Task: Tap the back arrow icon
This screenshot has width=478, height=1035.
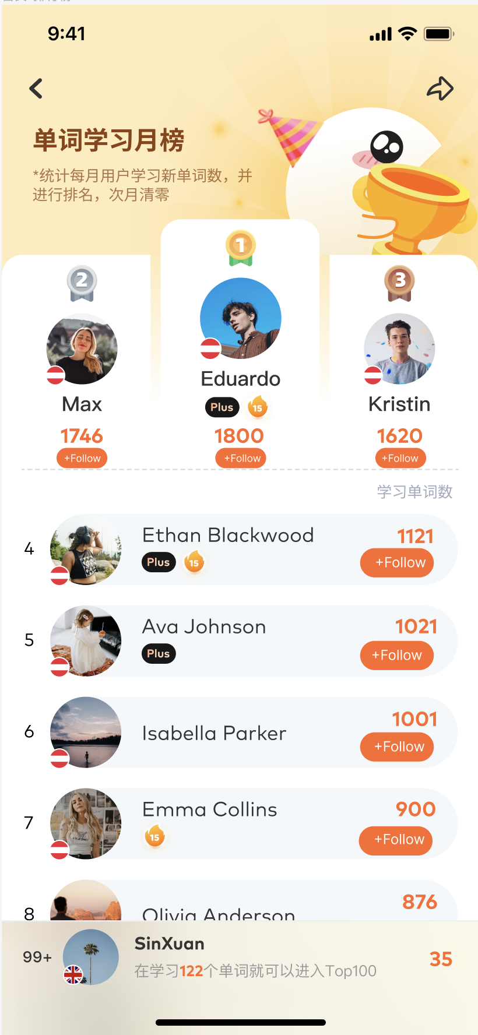Action: 36,89
